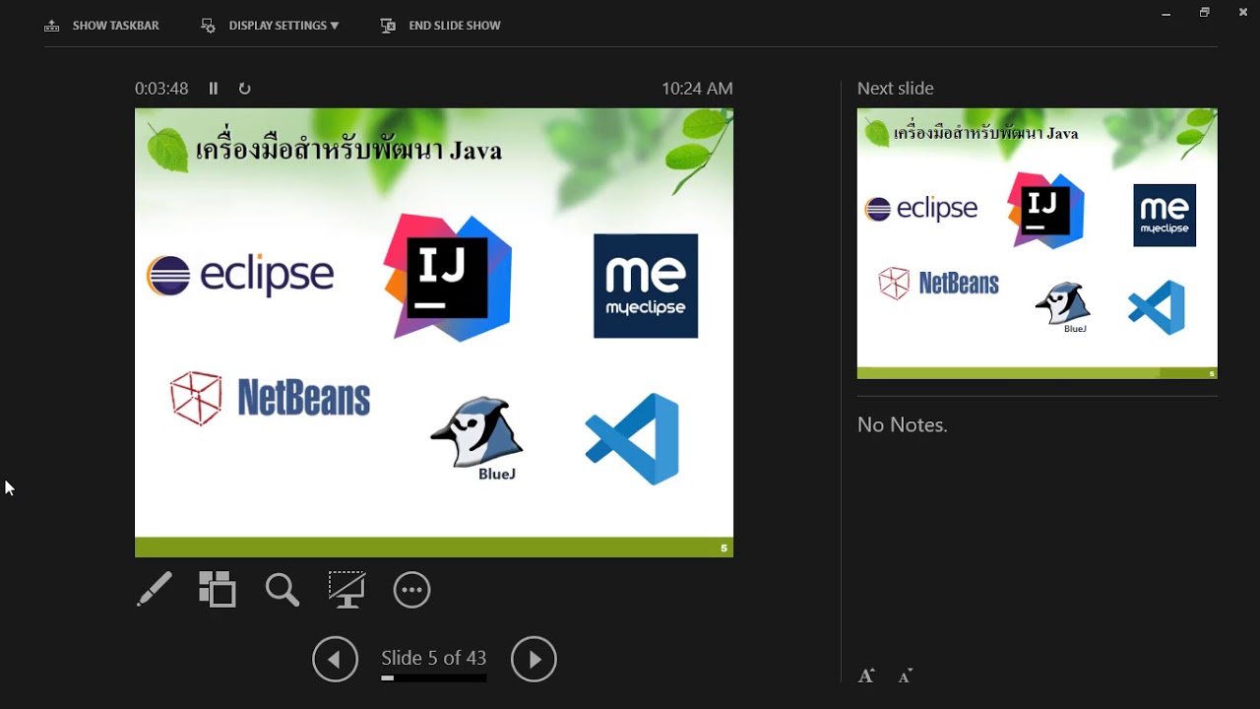Click the Show Taskbar icon

(52, 26)
